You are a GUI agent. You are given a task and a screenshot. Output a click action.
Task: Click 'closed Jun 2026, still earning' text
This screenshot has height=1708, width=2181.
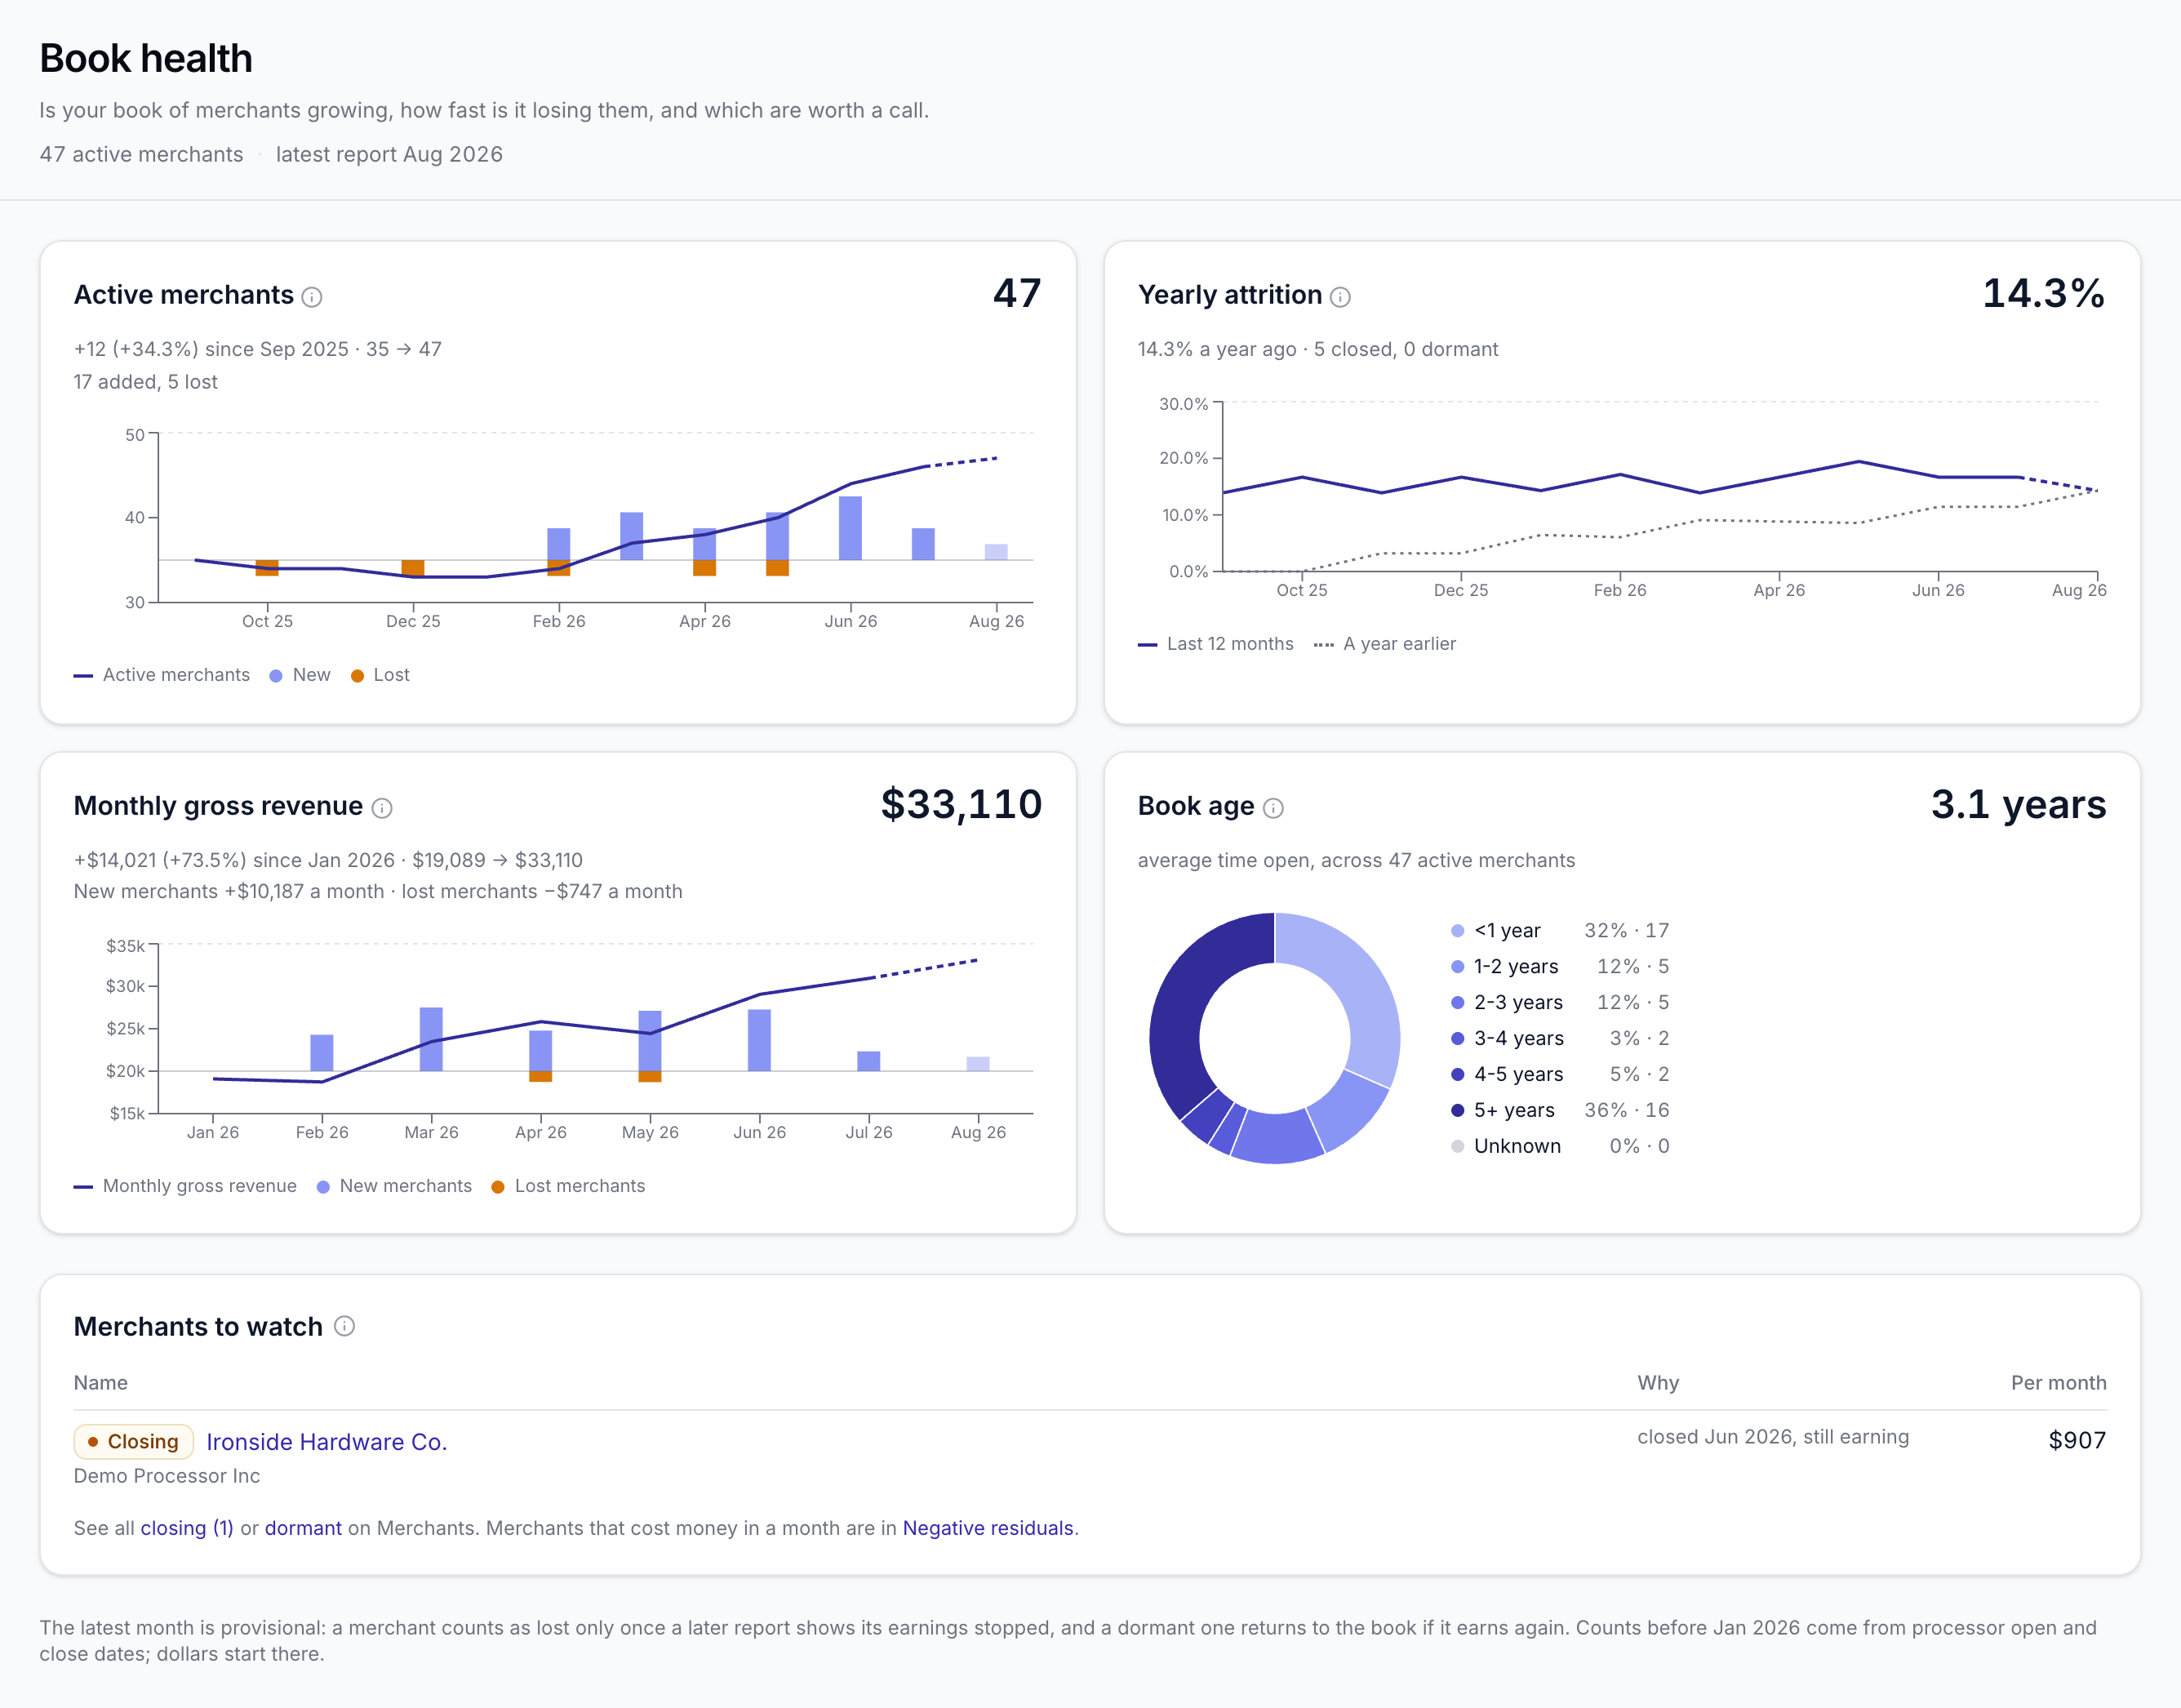coord(1773,1437)
